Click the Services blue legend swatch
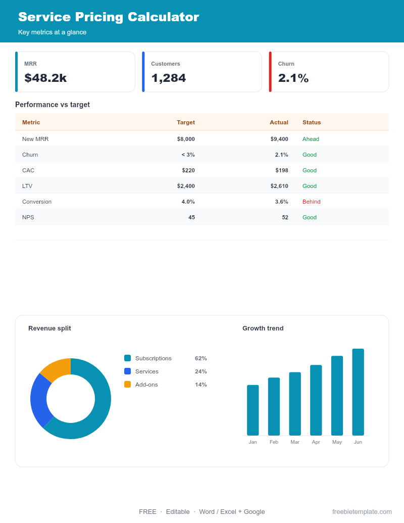The width and height of the screenshot is (404, 523). pyautogui.click(x=127, y=371)
